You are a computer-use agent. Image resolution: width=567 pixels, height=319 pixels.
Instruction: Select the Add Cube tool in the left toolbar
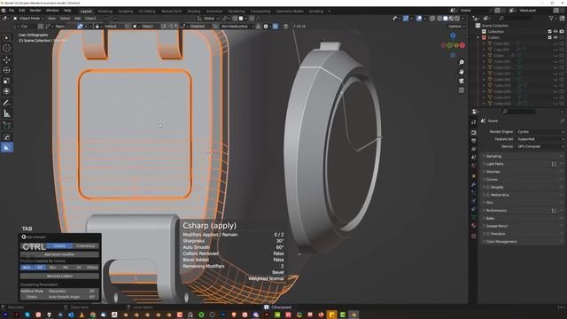[x=6, y=126]
